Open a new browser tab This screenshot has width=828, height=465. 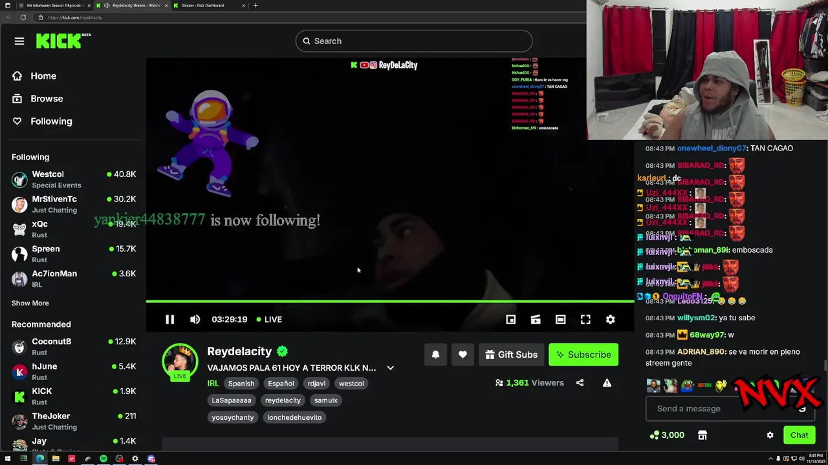click(256, 5)
